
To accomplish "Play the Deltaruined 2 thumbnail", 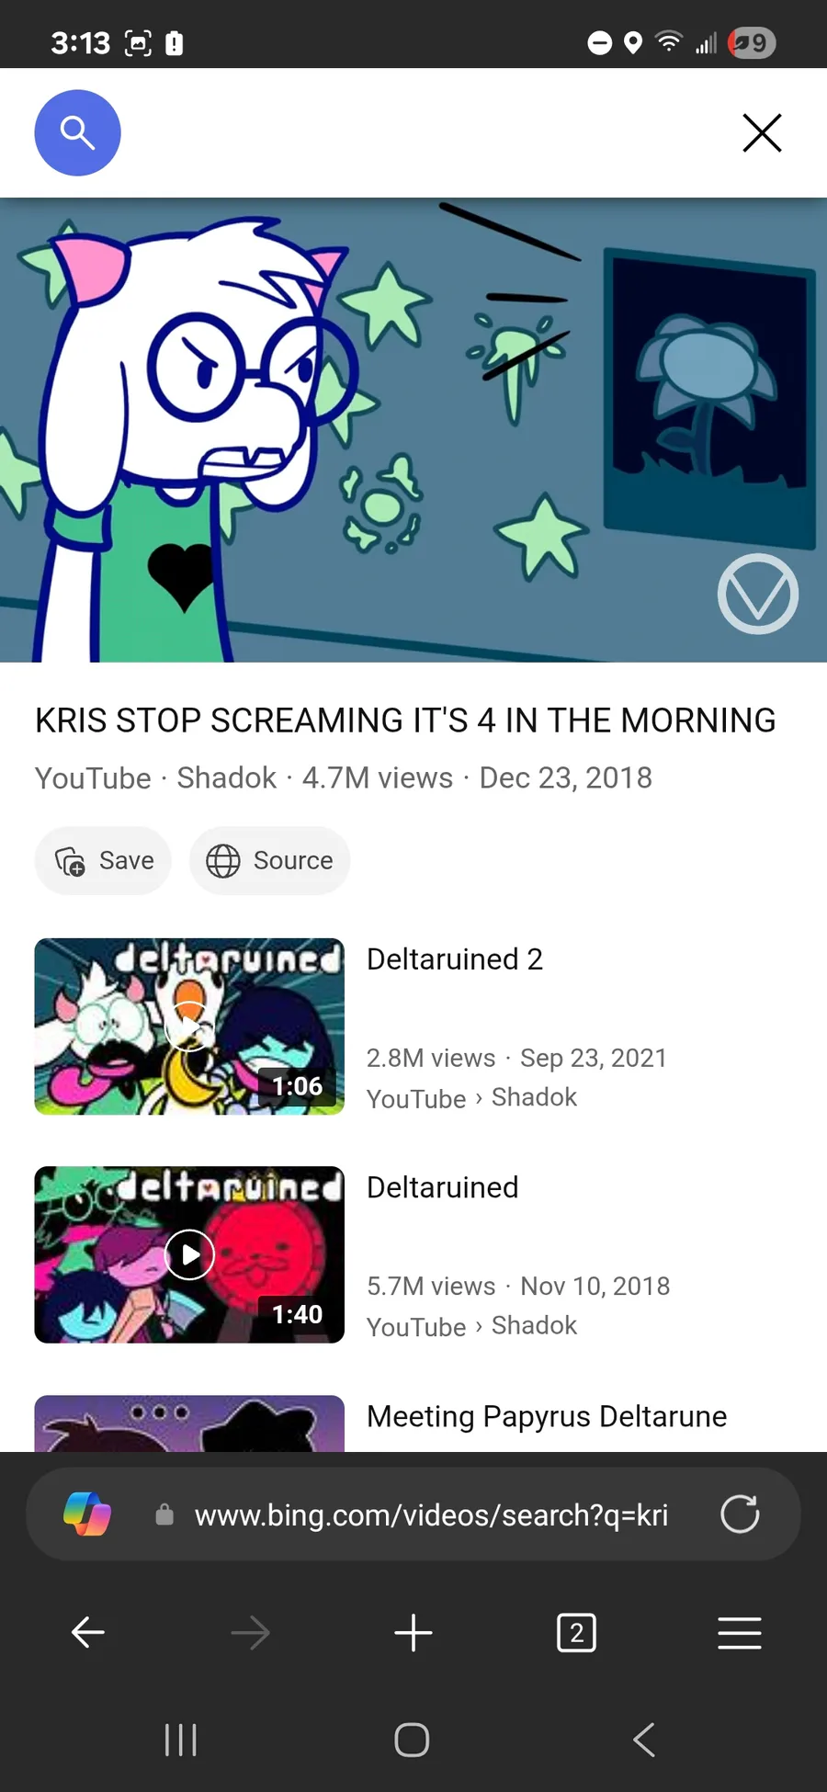I will tap(189, 1026).
